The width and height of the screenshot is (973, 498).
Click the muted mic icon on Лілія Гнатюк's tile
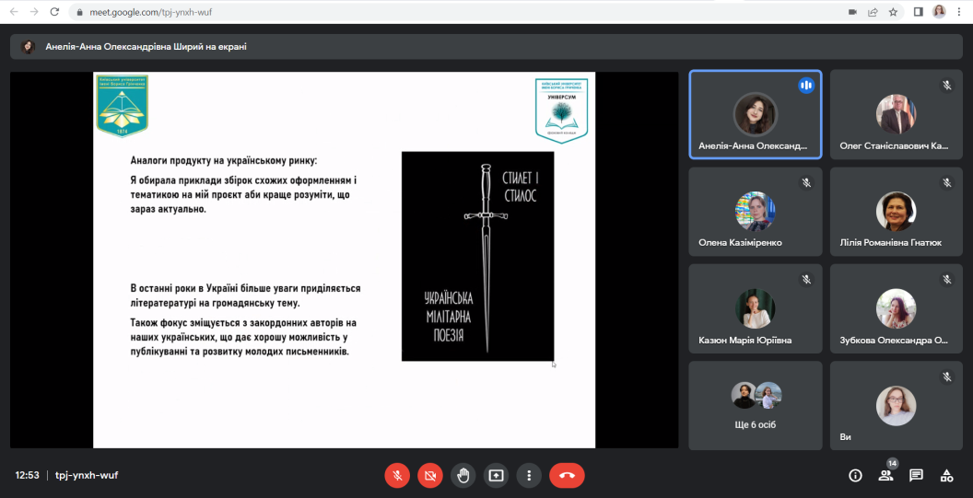click(x=947, y=182)
